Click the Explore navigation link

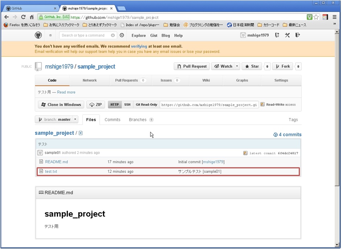(x=139, y=36)
